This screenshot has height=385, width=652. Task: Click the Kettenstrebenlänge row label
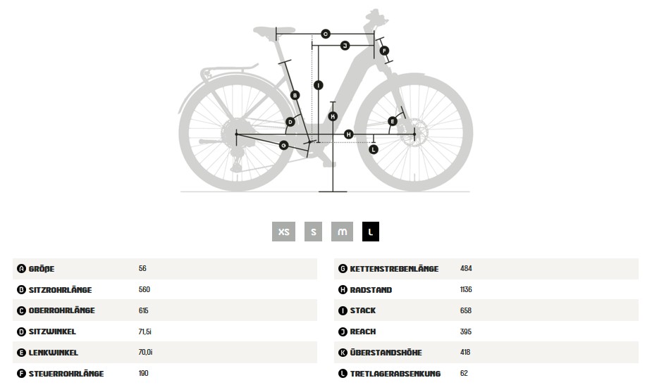(394, 269)
